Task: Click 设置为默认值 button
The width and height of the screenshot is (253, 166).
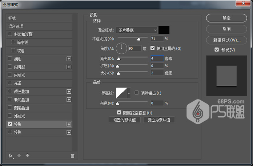Action: click(x=125, y=120)
